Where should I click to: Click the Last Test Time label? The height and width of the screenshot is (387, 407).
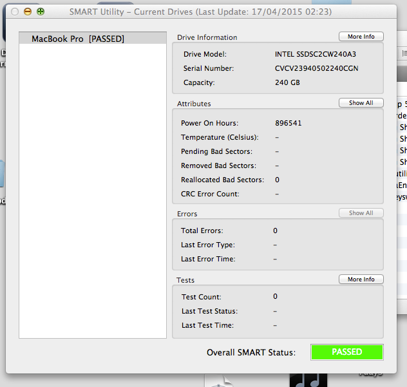(207, 325)
